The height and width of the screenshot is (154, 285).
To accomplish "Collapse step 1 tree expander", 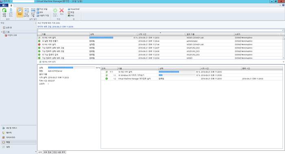I will click(x=110, y=72).
